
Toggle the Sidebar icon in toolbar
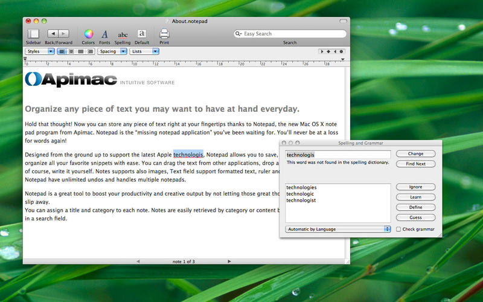tap(33, 34)
